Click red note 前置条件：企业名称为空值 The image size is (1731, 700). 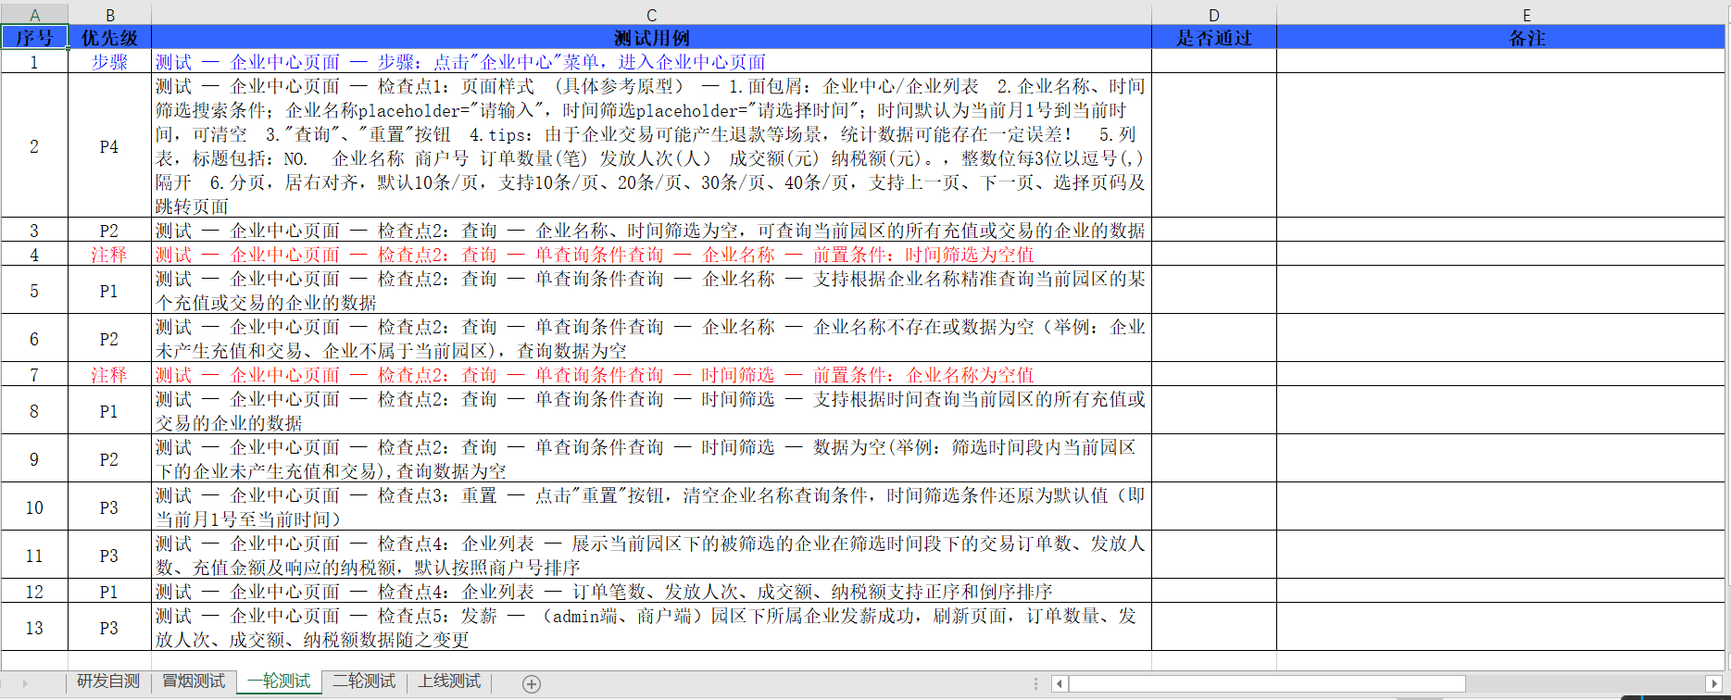coord(651,375)
